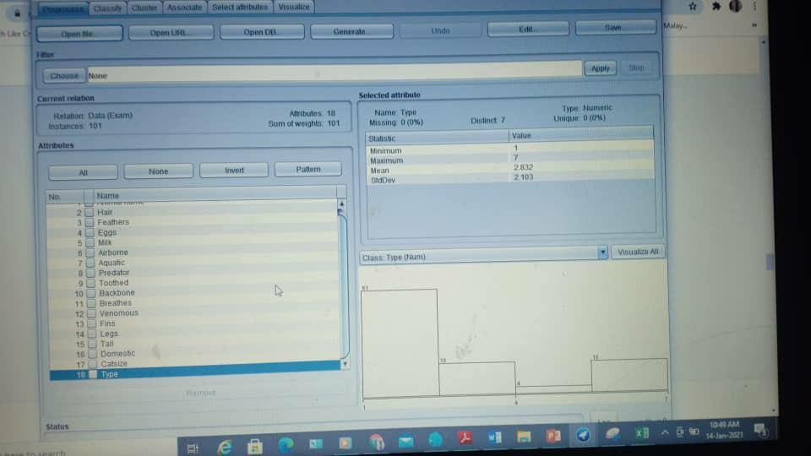
Task: Switch to the Select attributes tab
Action: [240, 7]
